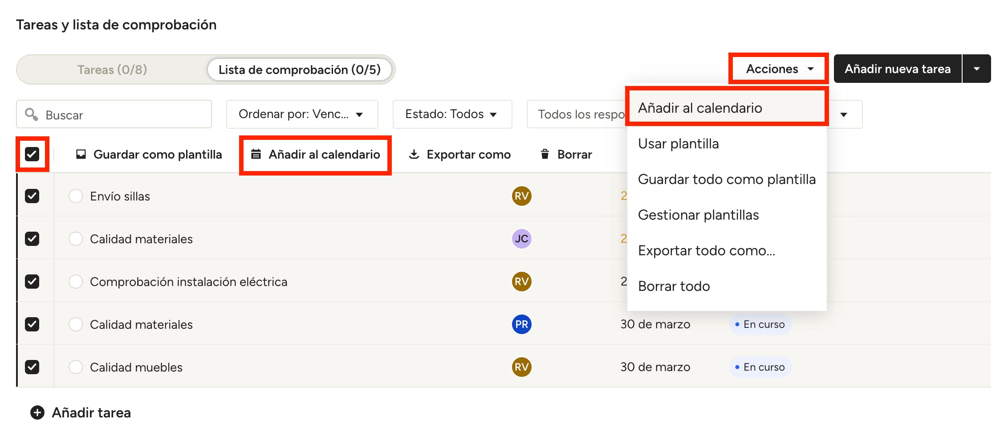Choose Borrar todo in the menu
Viewport: 1008px width, 433px height.
(x=674, y=286)
